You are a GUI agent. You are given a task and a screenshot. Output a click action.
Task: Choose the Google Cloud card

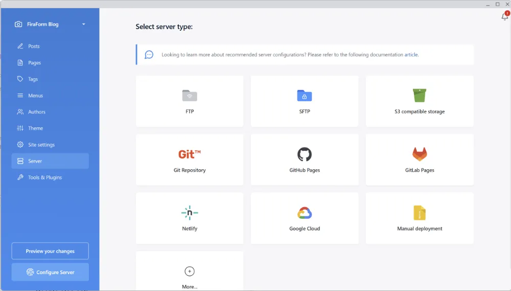305,218
